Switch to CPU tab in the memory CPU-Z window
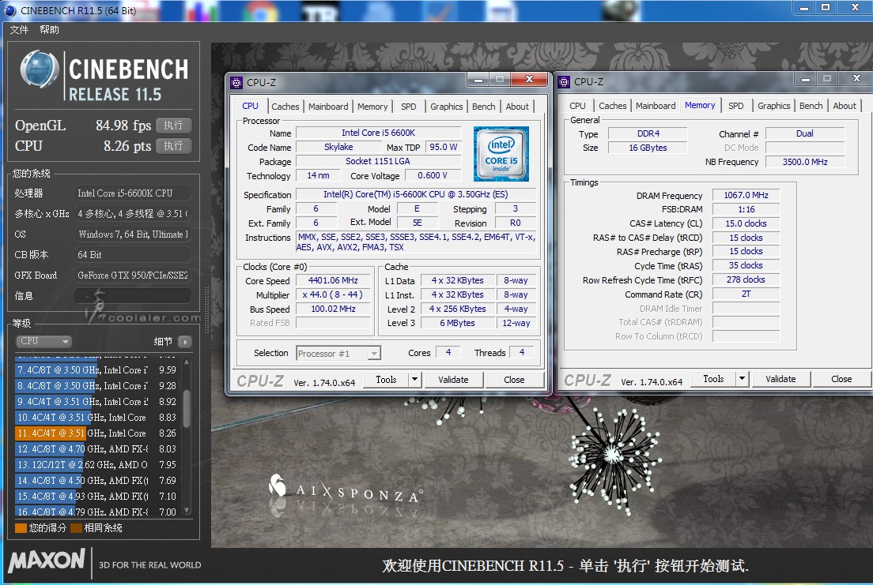Image resolution: width=873 pixels, height=585 pixels. (578, 106)
